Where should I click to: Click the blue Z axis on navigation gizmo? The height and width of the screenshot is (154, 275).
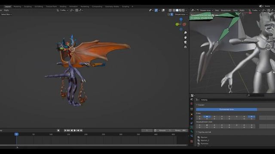click(x=181, y=19)
